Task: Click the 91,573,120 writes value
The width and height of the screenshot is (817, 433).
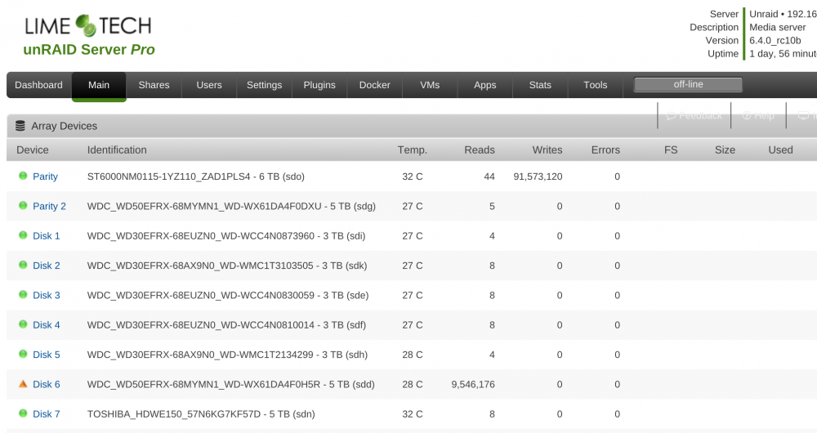Action: [538, 176]
